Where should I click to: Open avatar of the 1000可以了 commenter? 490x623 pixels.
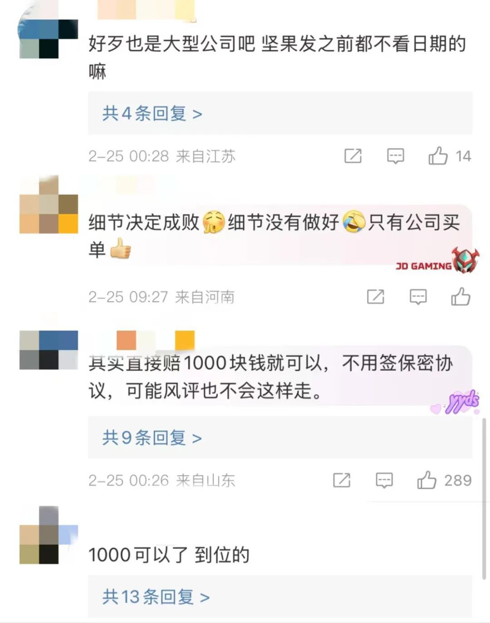[x=49, y=535]
